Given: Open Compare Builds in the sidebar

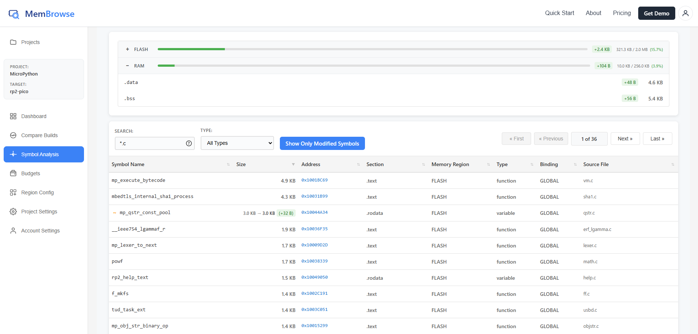Looking at the screenshot, I should pyautogui.click(x=39, y=135).
